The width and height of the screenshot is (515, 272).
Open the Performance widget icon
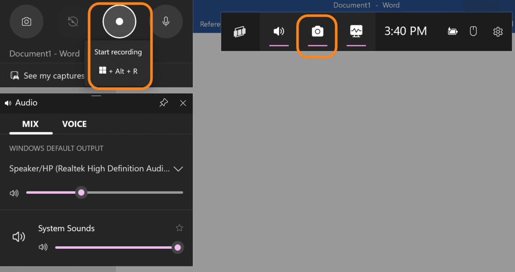point(356,31)
